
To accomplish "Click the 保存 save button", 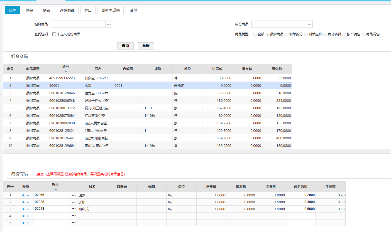I will (x=12, y=10).
